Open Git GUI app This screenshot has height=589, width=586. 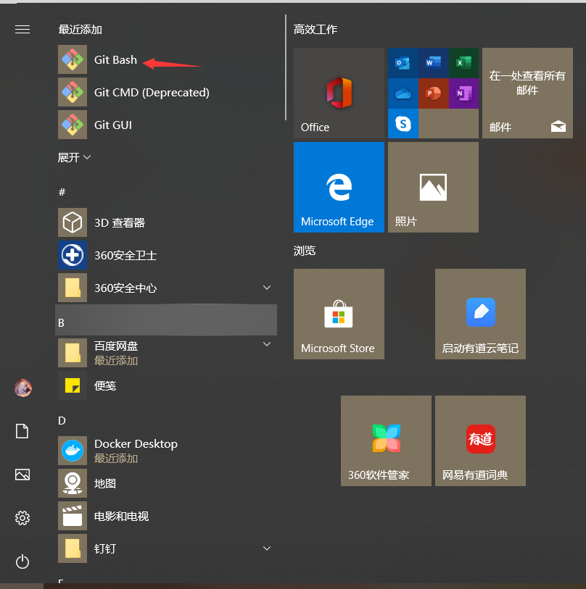pyautogui.click(x=167, y=125)
